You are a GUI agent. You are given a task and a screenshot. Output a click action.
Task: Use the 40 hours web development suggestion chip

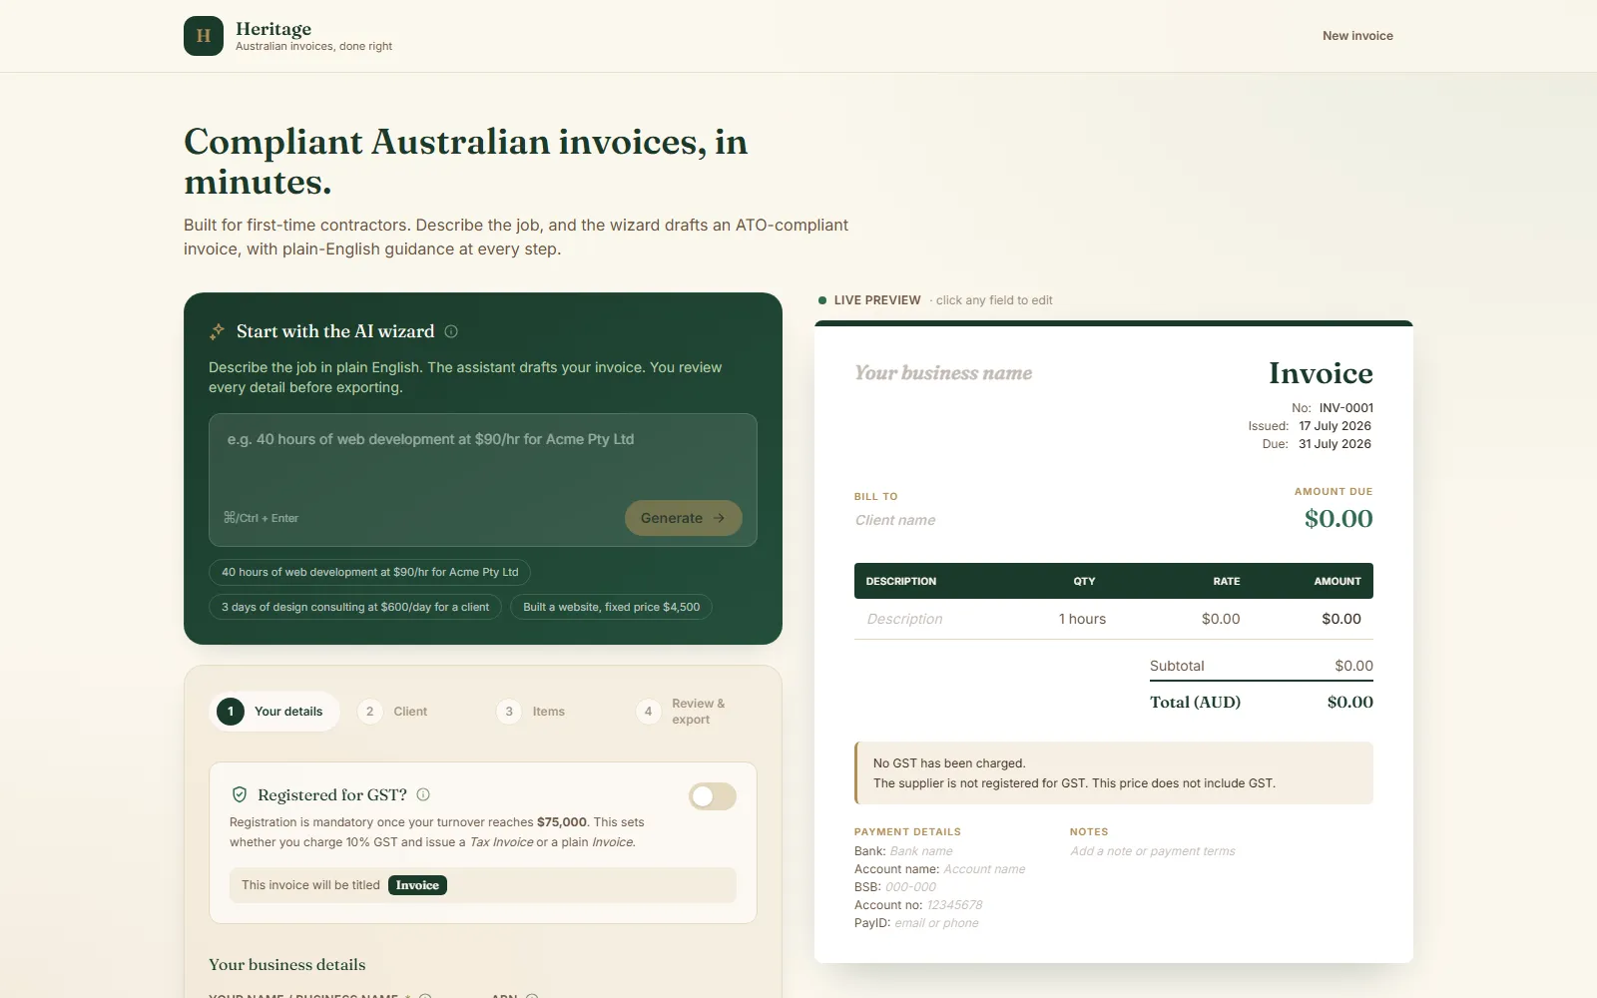(370, 572)
